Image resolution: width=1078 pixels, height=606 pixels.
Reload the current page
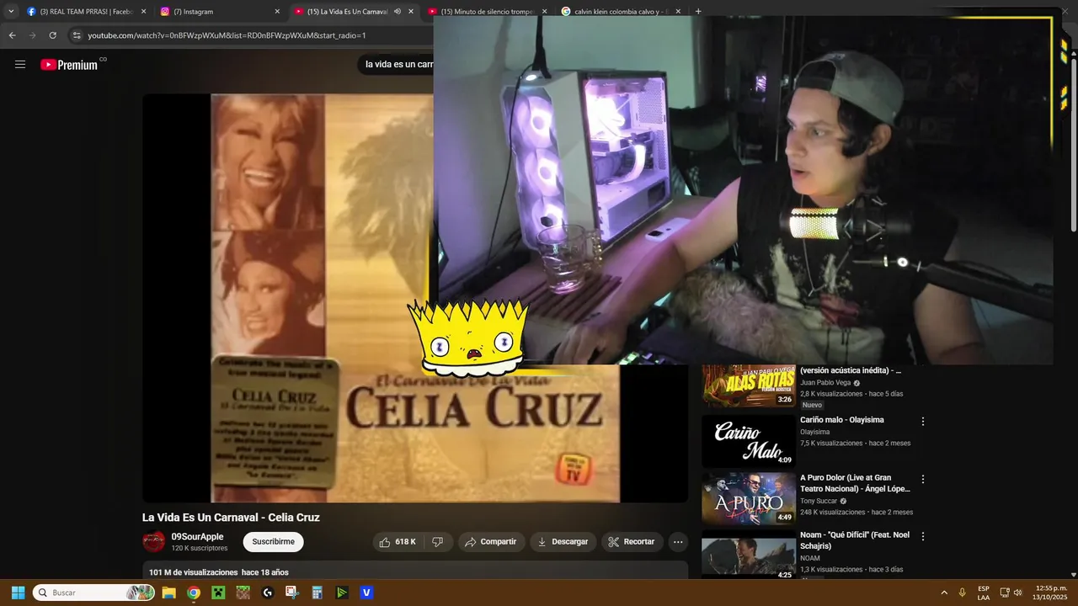[x=52, y=35]
